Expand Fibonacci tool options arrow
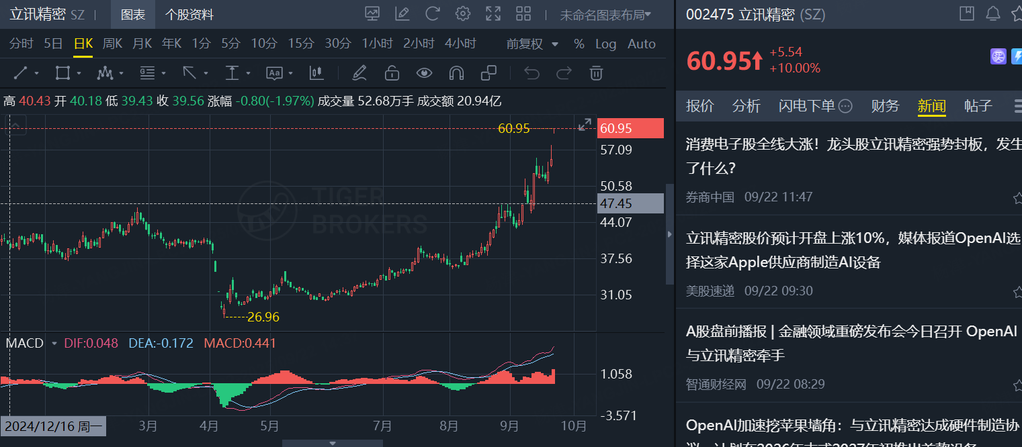 (x=163, y=73)
